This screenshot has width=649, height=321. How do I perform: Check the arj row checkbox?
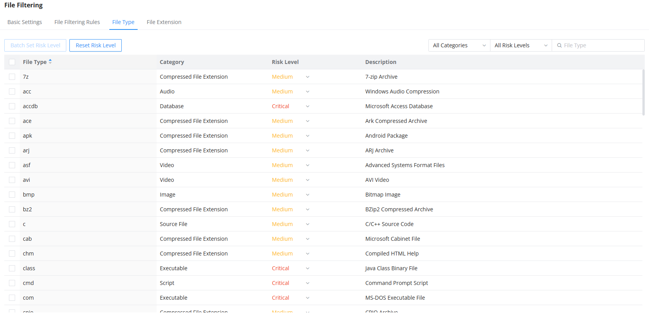(x=12, y=150)
